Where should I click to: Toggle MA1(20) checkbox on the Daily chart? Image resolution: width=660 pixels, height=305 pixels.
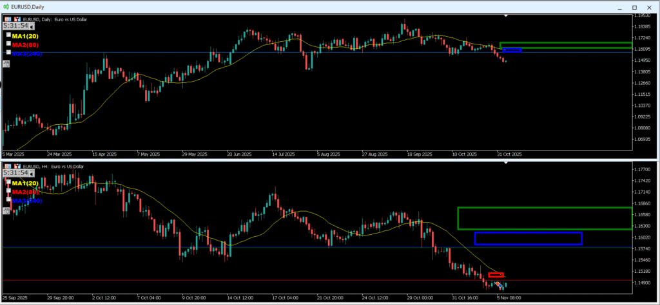[8, 36]
